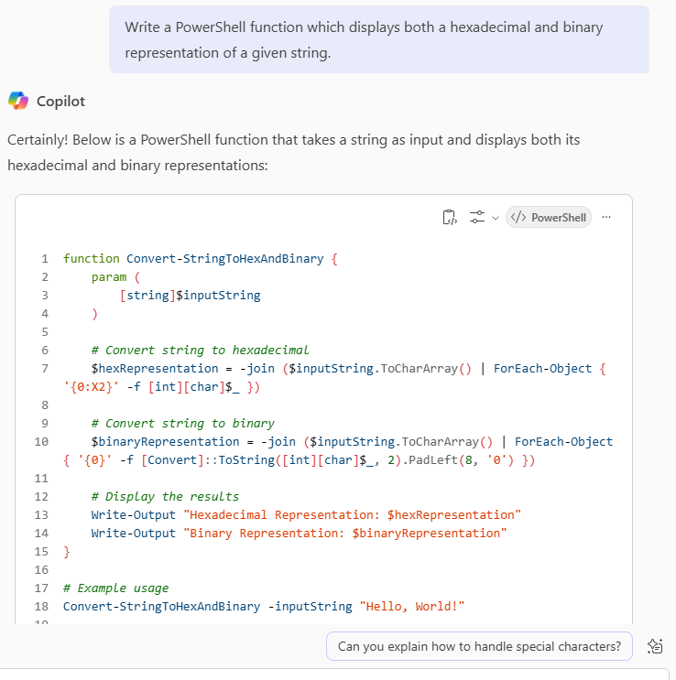
Task: Open code settings sliders icon
Action: pyautogui.click(x=477, y=217)
